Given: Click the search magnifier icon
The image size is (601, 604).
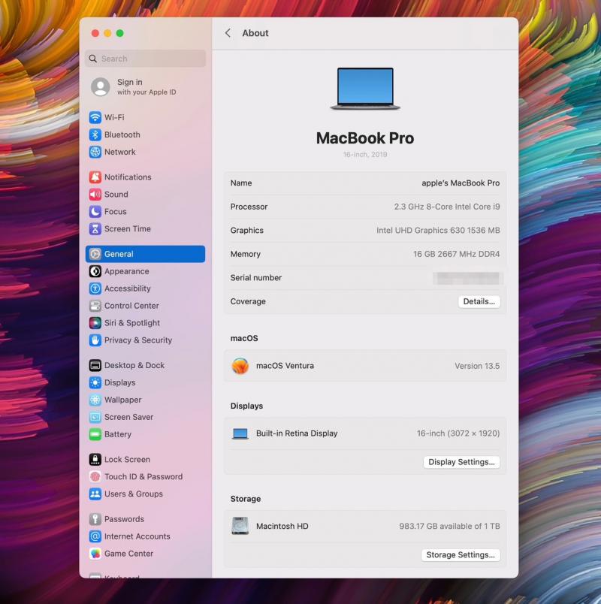Looking at the screenshot, I should coord(93,59).
